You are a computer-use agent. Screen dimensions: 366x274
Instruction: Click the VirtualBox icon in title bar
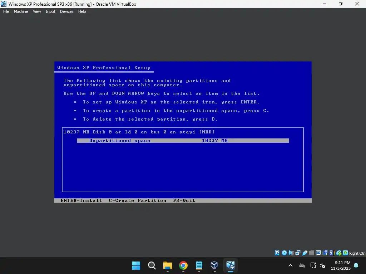4,4
